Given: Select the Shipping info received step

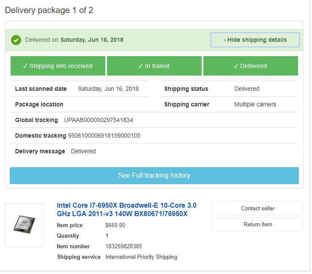Looking at the screenshot, I should 58,66.
